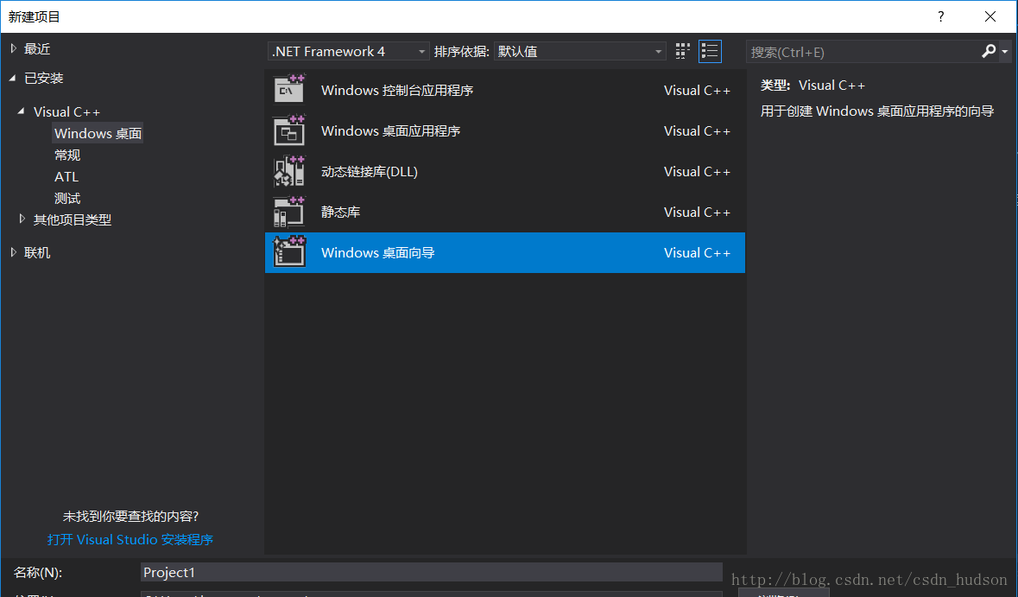The image size is (1018, 597).
Task: Select the 已安装 tree label
Action: click(43, 78)
